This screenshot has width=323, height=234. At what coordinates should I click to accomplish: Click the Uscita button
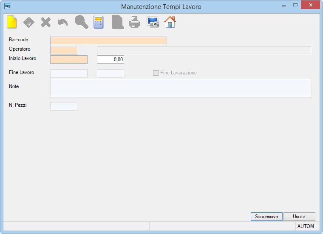pos(299,217)
